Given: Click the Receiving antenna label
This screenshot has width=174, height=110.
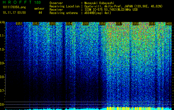Looking at the screenshot, I should click(64, 13).
